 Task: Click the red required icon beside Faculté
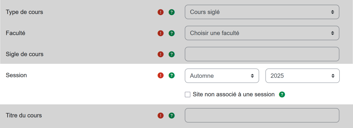(x=160, y=33)
